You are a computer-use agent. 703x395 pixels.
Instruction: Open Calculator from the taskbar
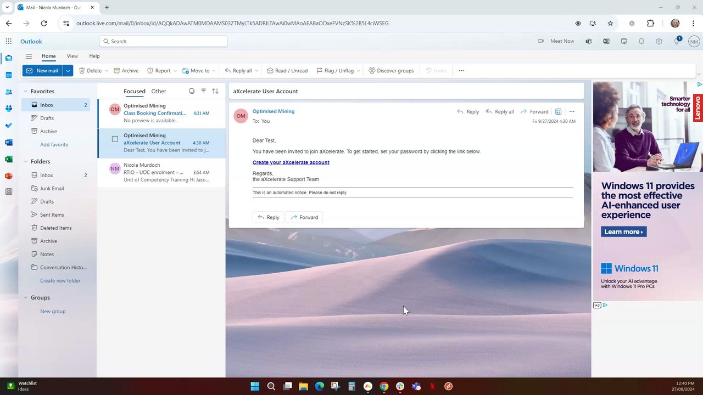(x=351, y=386)
